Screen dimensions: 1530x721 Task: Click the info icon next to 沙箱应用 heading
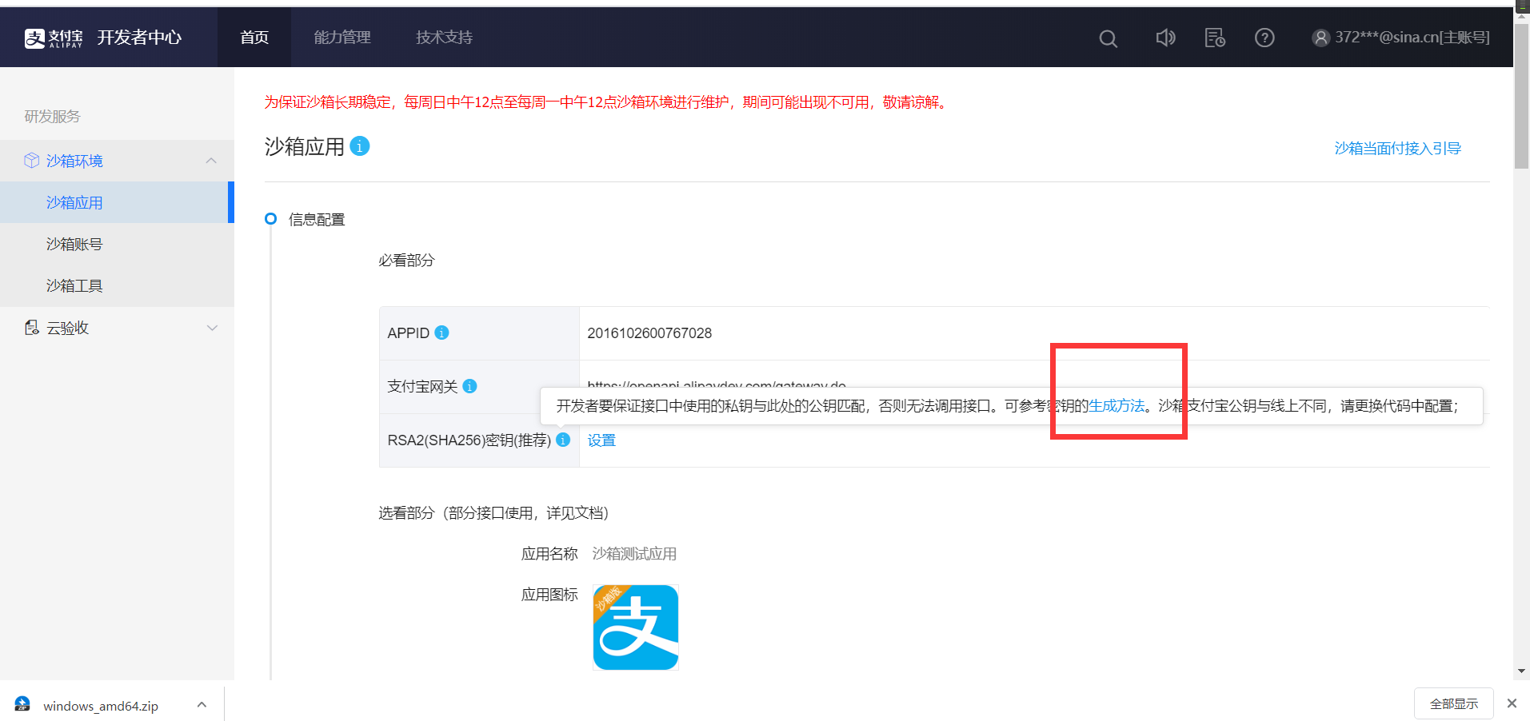pos(360,146)
